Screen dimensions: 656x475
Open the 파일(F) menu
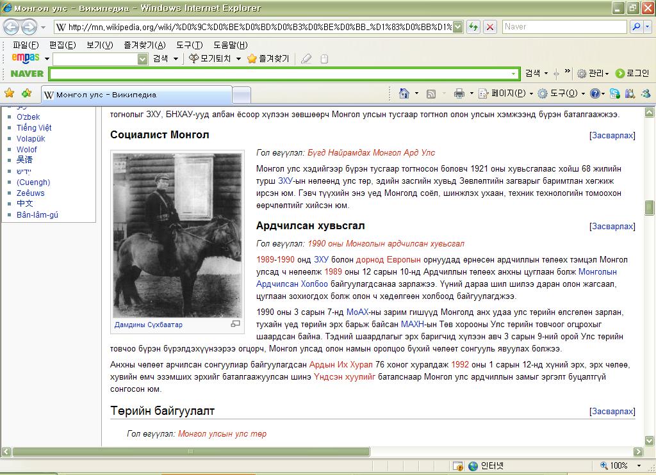pyautogui.click(x=26, y=45)
